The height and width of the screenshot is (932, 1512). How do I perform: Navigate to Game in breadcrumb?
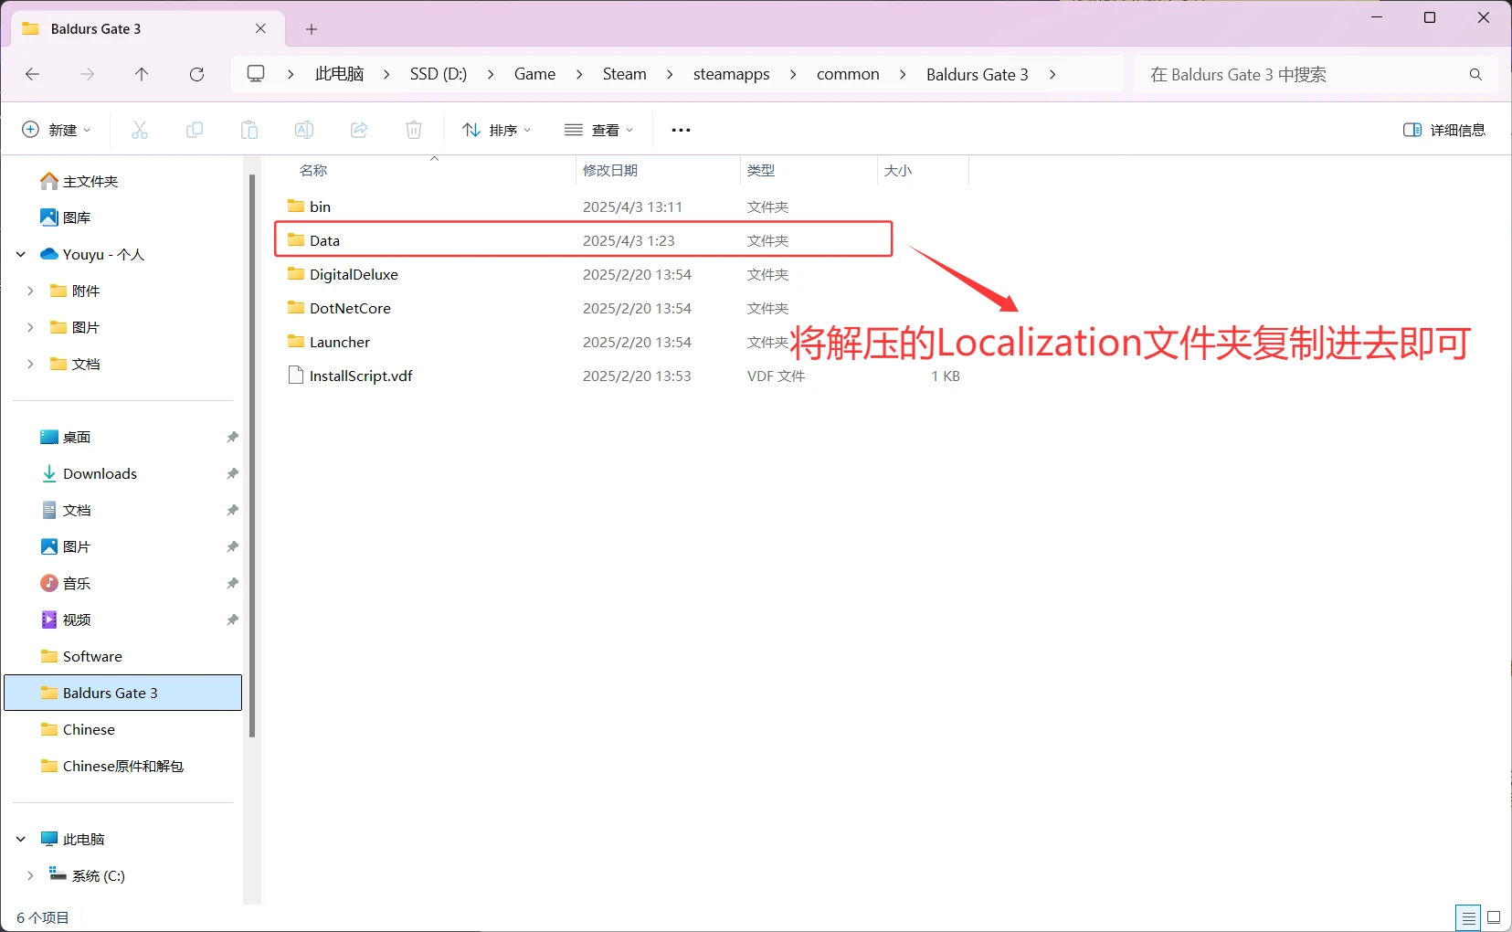(534, 75)
